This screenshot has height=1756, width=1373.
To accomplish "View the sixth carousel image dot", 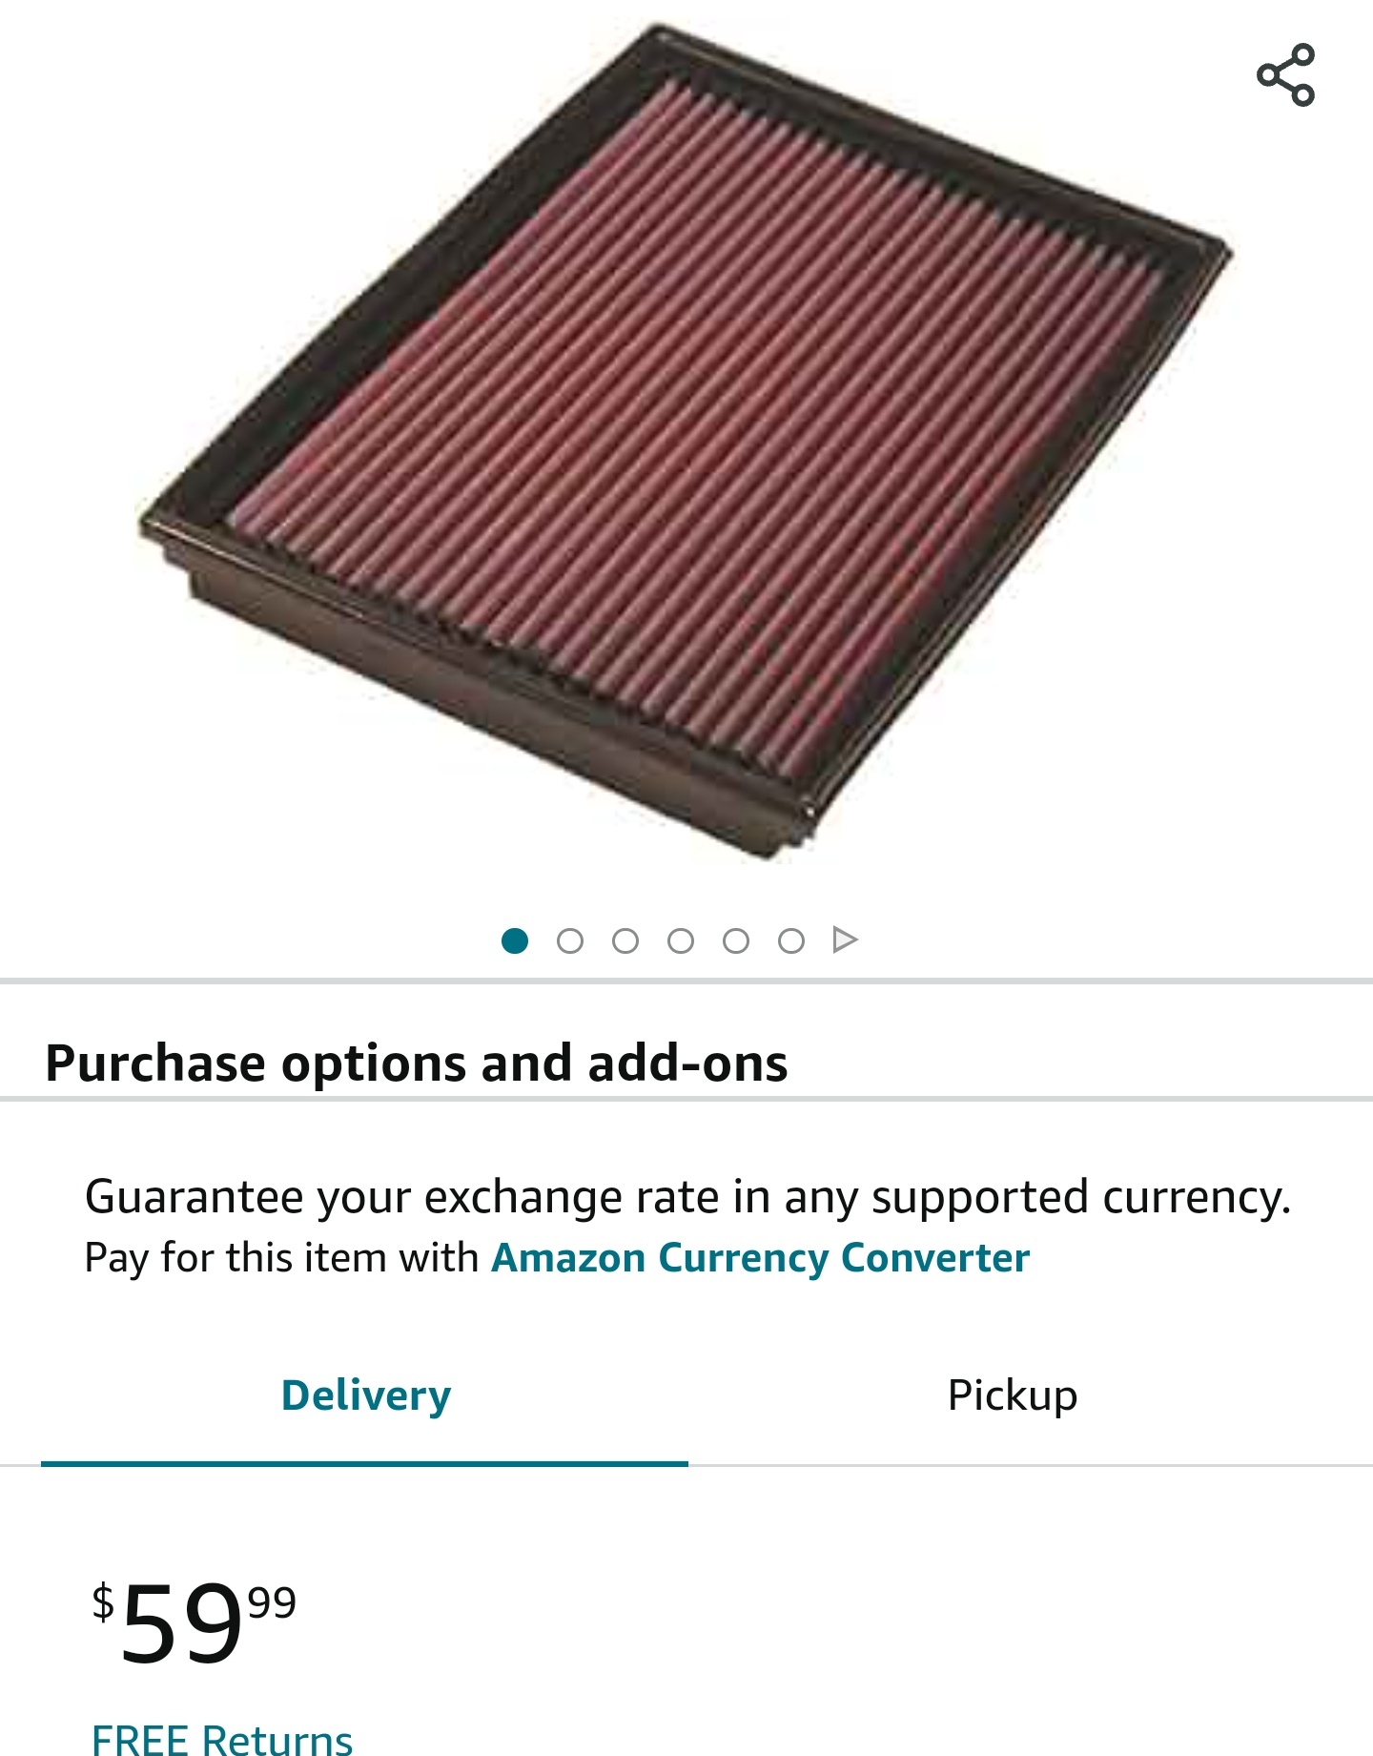I will [791, 941].
